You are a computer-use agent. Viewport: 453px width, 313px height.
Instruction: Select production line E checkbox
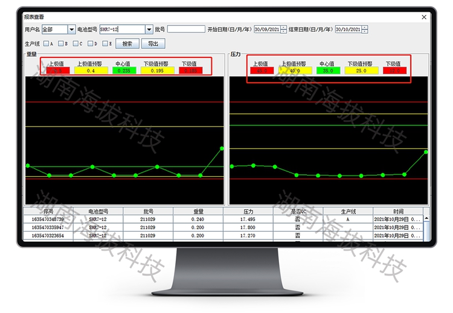[104, 43]
